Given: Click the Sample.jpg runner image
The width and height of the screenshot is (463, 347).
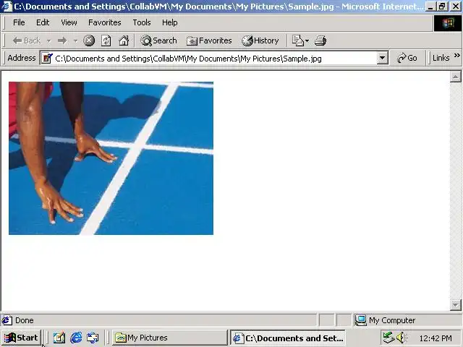Looking at the screenshot, I should [x=111, y=158].
